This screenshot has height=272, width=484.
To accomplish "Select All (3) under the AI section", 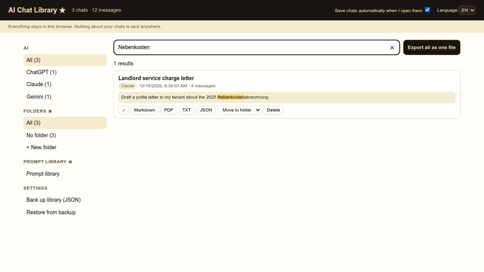I will (65, 60).
